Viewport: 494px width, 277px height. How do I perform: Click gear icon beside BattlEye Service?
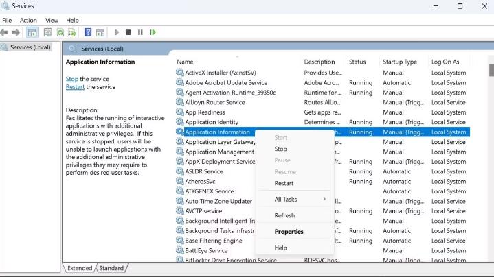(180, 250)
